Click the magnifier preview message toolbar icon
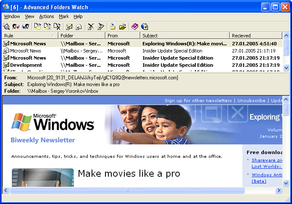The height and width of the screenshot is (204, 292). pyautogui.click(x=6, y=26)
